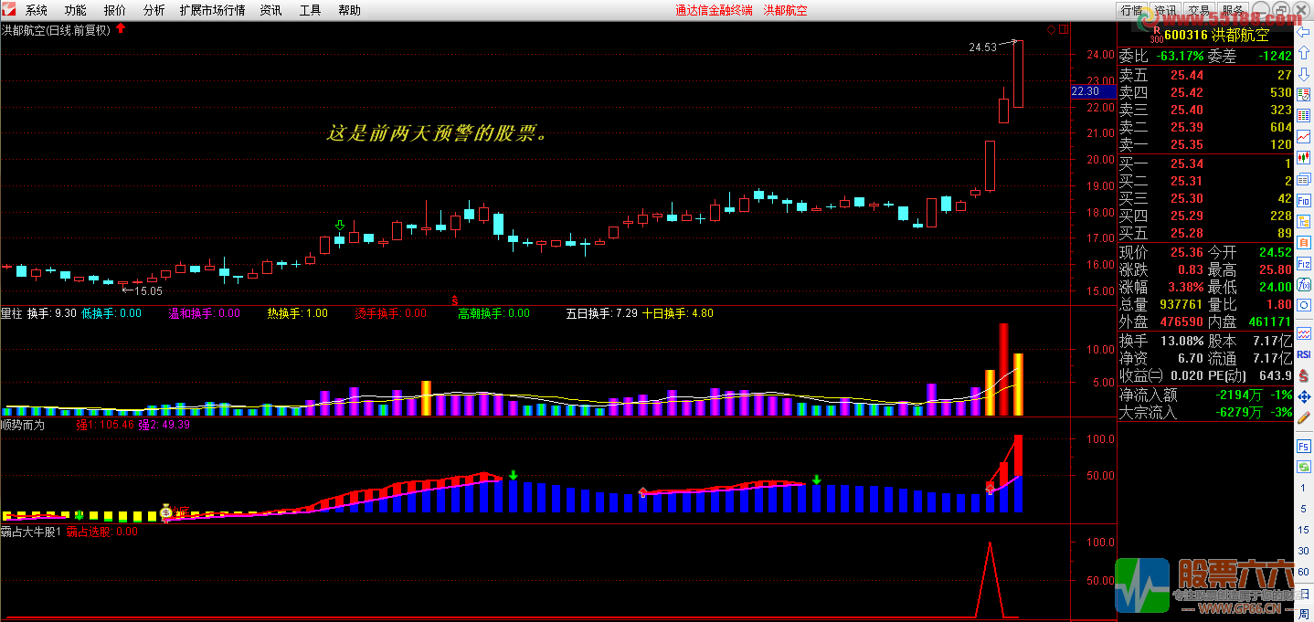Click the Fiz sidebar icon
Screen dimensions: 1314x622
click(x=1305, y=262)
